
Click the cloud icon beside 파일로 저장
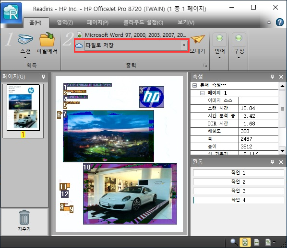point(79,45)
